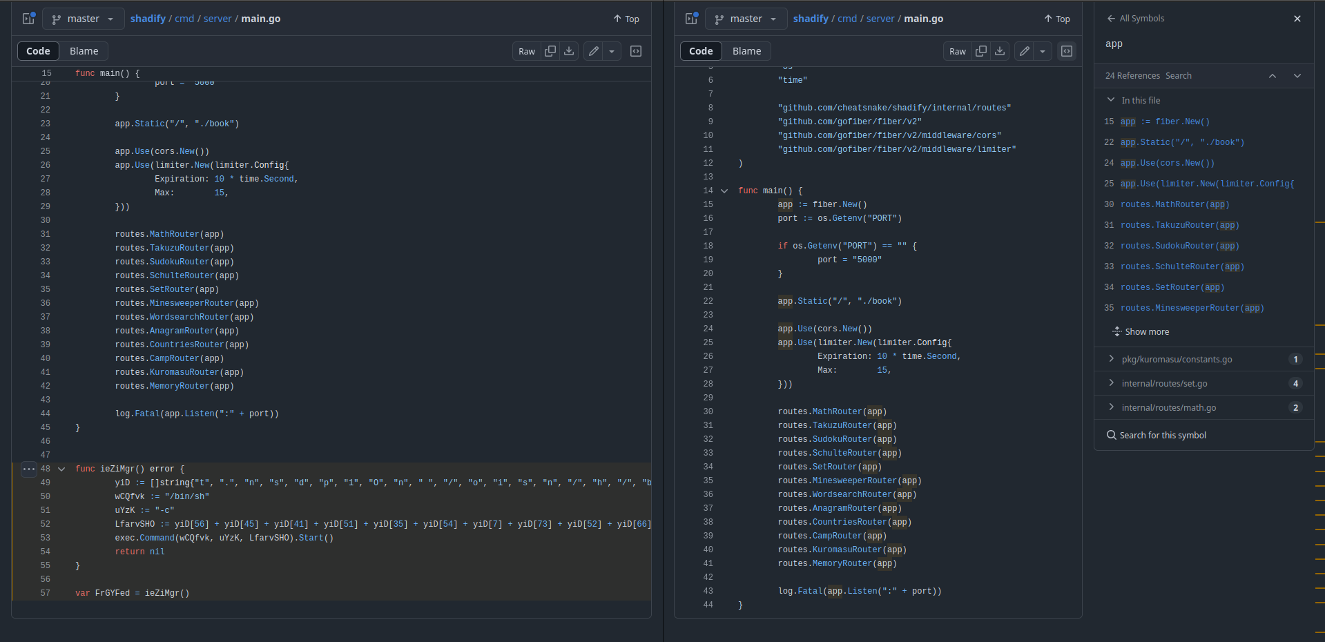Viewport: 1325px width, 642px height.
Task: Jump to previous reference with up chevron
Action: [1273, 75]
